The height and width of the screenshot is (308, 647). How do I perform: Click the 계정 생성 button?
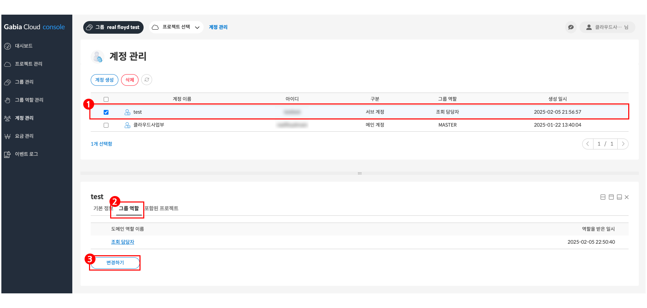tap(104, 80)
